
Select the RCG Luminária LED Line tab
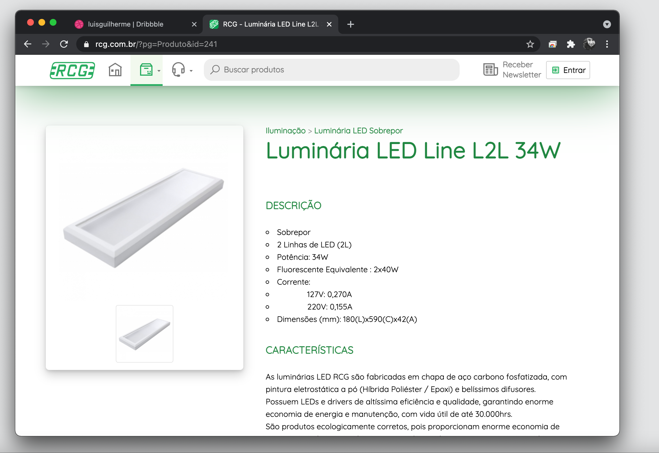pyautogui.click(x=270, y=24)
